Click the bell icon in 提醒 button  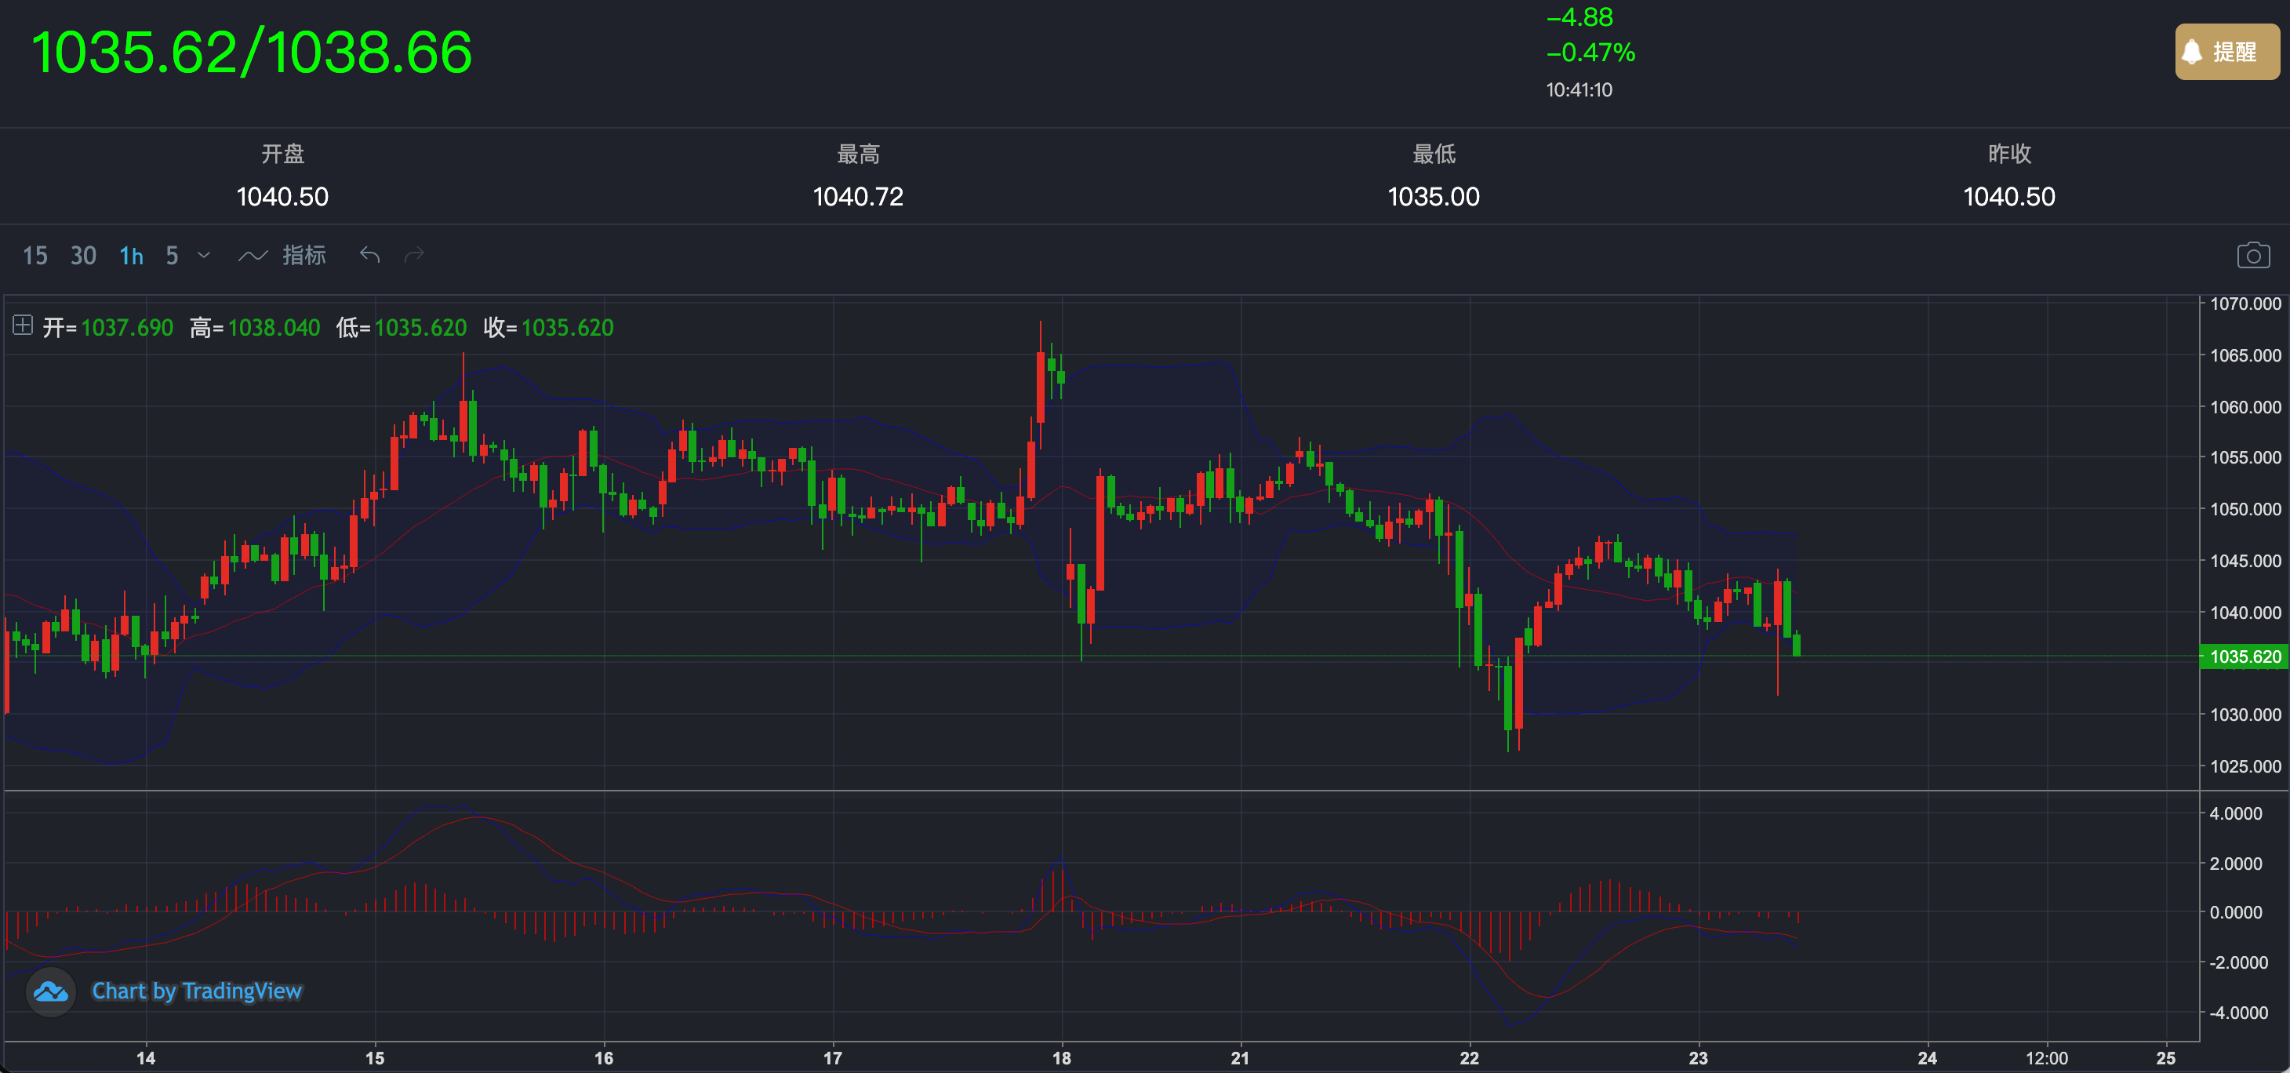[2192, 53]
